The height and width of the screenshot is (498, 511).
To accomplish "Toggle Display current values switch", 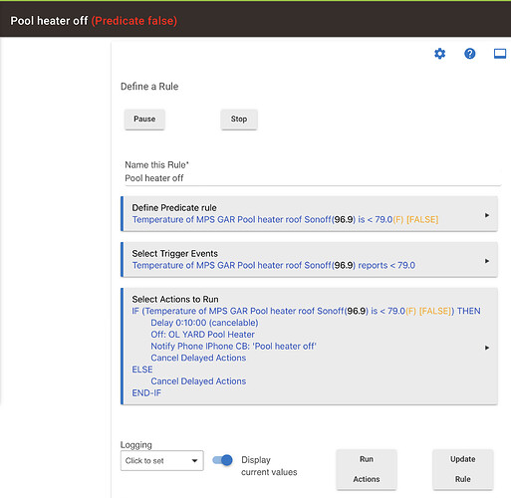I will [222, 460].
